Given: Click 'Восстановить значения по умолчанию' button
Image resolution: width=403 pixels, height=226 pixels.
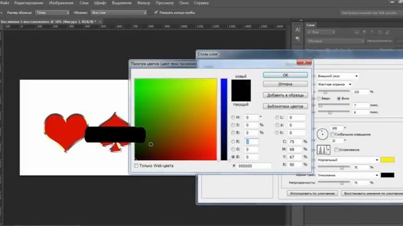Looking at the screenshot, I should 372,193.
